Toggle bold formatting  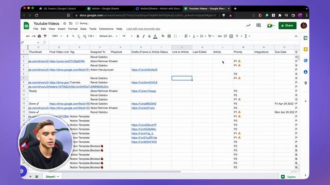click(x=138, y=36)
